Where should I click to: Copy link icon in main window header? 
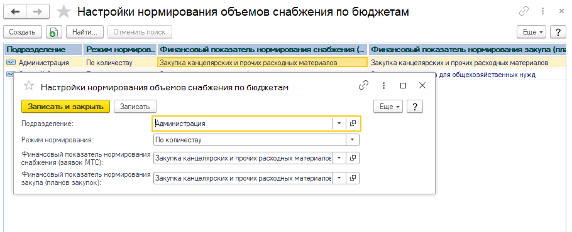[x=524, y=11]
